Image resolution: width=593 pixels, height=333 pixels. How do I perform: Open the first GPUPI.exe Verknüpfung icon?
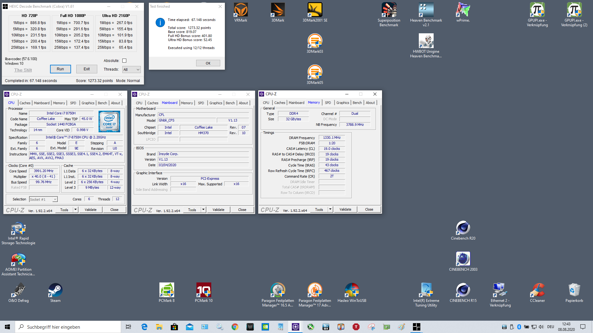coord(537,15)
